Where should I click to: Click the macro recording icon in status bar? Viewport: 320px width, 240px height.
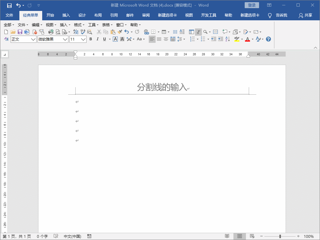(x=89, y=236)
